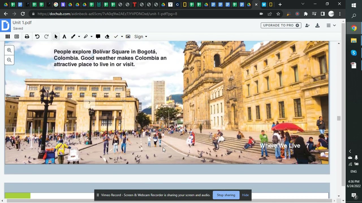Click the Unit 1.pdf document title
Screen dimensions: 362x203
pyautogui.click(x=22, y=23)
